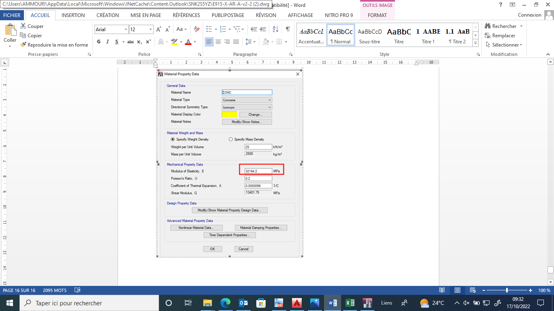The width and height of the screenshot is (554, 311).
Task: Open the Paragraphe dialog launcher
Action: [x=291, y=54]
